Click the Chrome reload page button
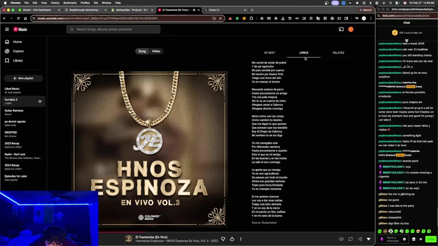Viewport: 438px width, 246px height. tap(18, 18)
